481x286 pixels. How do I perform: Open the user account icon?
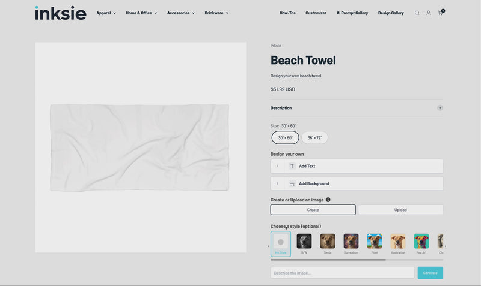tap(429, 13)
